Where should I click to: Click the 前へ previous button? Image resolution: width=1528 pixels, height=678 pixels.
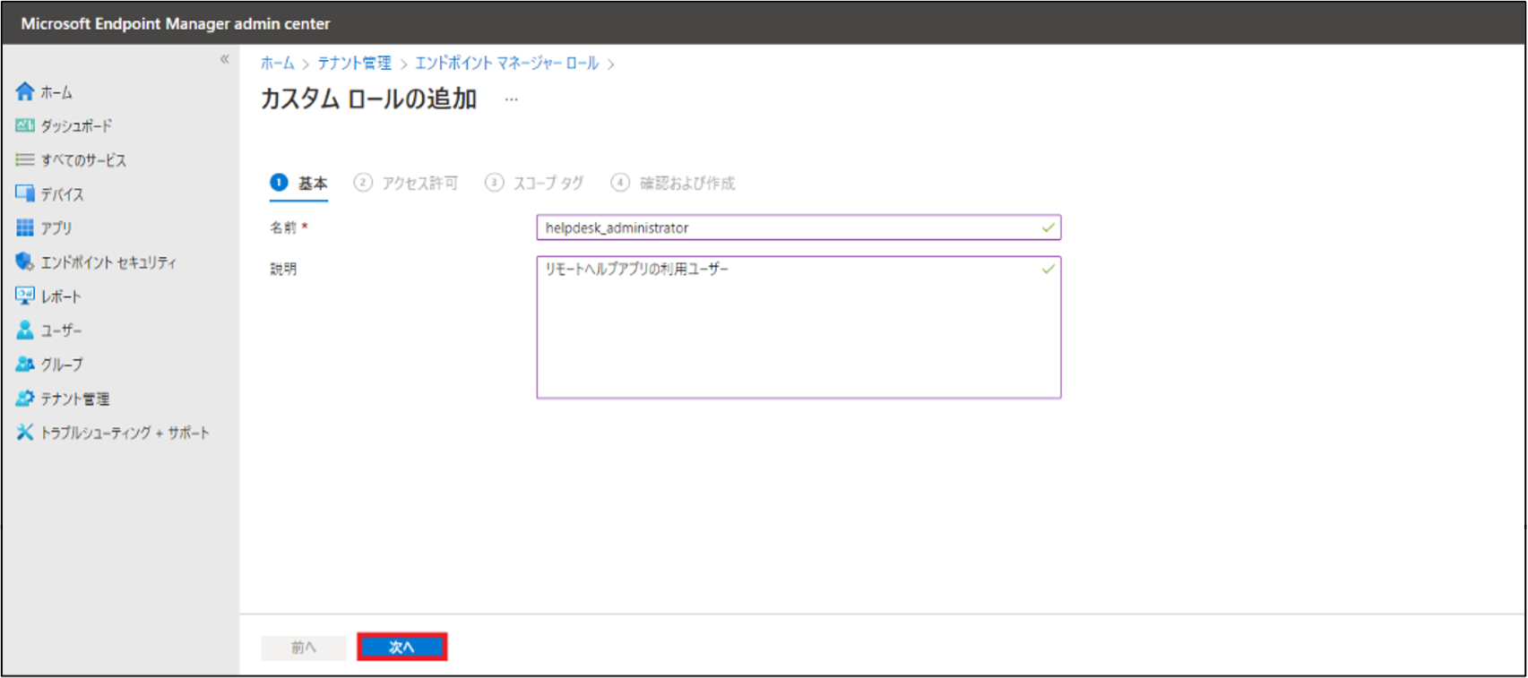304,648
